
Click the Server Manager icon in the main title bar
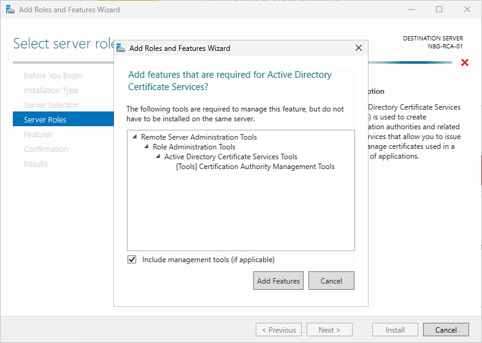(10, 10)
